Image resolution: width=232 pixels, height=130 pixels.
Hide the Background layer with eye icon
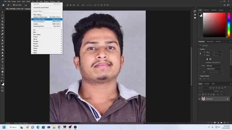pyautogui.click(x=199, y=99)
